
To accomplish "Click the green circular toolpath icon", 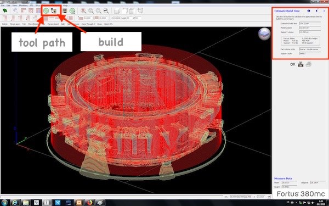I will (46, 10).
